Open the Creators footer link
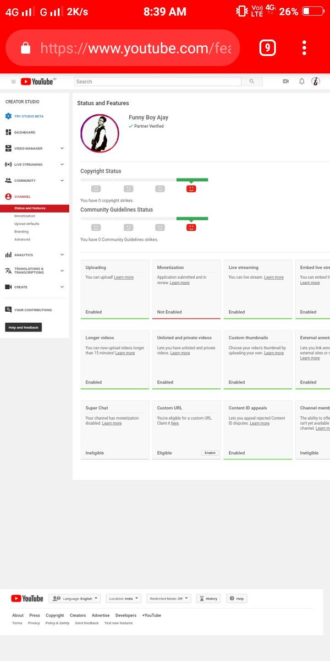Viewport: 330px width, 661px height. click(x=78, y=615)
